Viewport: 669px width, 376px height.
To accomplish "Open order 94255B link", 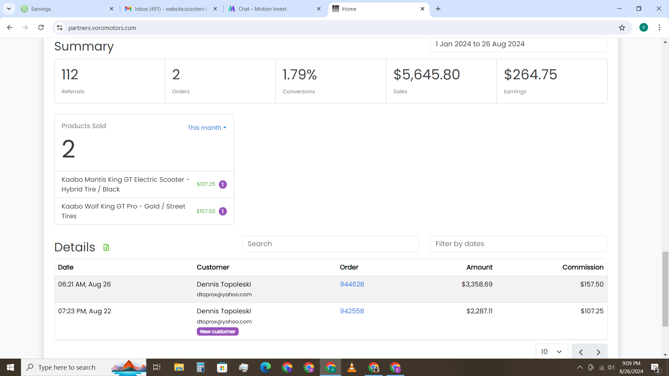I will click(352, 311).
